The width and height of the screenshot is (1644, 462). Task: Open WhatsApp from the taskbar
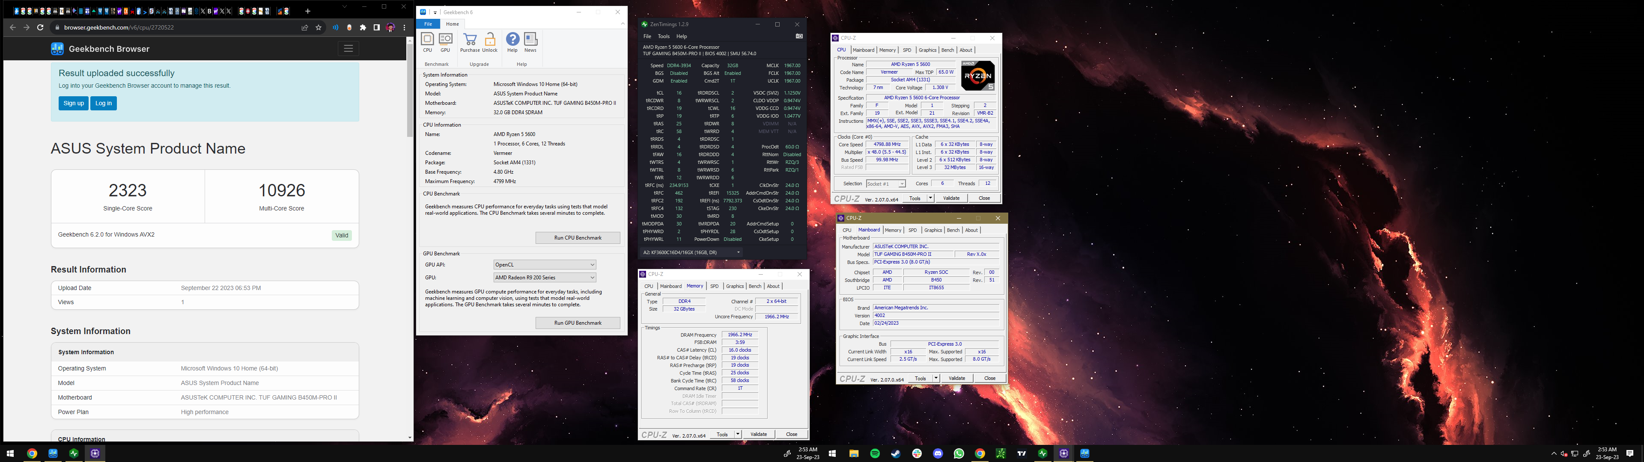pyautogui.click(x=959, y=453)
